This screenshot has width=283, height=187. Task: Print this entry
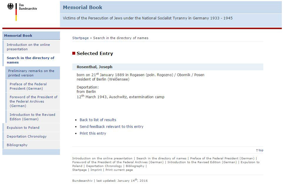pos(93,133)
